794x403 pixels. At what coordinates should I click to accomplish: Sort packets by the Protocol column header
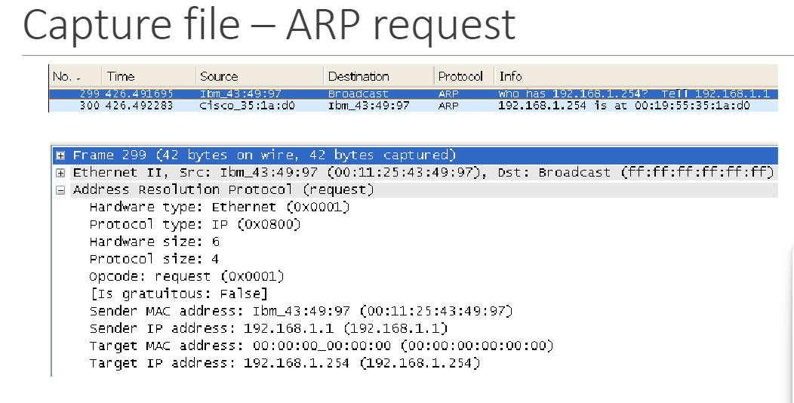[464, 76]
